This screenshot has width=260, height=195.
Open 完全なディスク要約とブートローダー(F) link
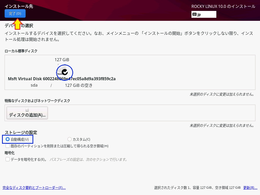34,188
